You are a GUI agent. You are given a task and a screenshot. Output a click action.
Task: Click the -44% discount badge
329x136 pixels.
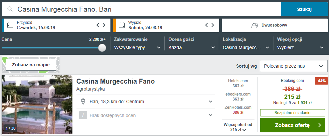point(321,81)
